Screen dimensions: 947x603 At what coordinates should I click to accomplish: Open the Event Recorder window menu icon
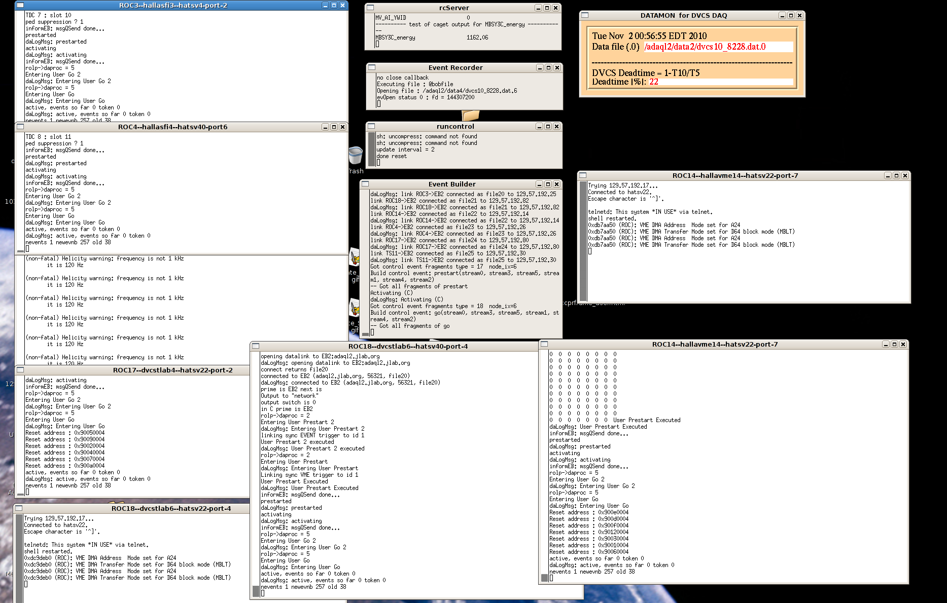coord(372,67)
